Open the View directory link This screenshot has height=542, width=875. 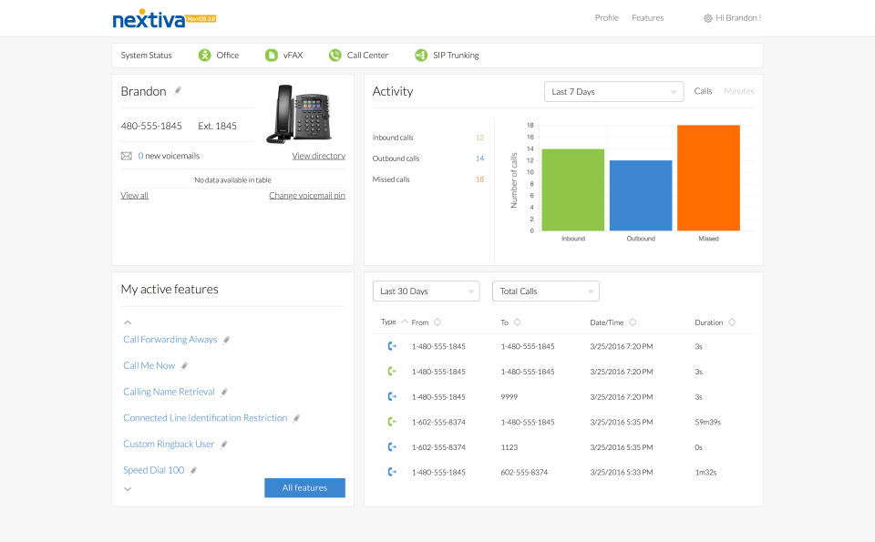pyautogui.click(x=319, y=156)
